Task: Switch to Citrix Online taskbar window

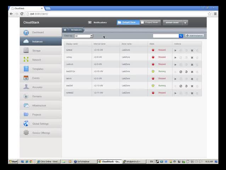Action: (48, 161)
